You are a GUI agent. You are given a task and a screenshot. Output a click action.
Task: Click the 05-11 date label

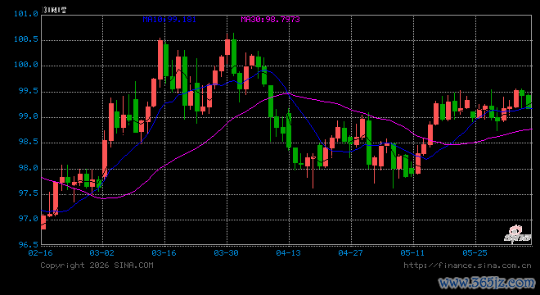pyautogui.click(x=412, y=253)
